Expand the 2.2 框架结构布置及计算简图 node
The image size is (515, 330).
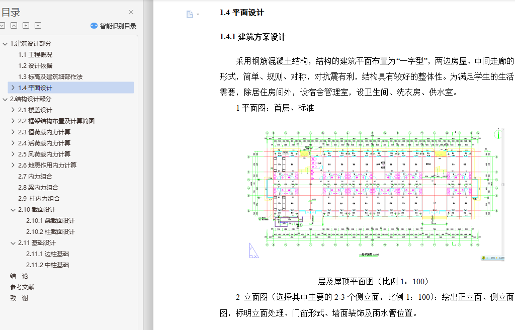(13, 121)
